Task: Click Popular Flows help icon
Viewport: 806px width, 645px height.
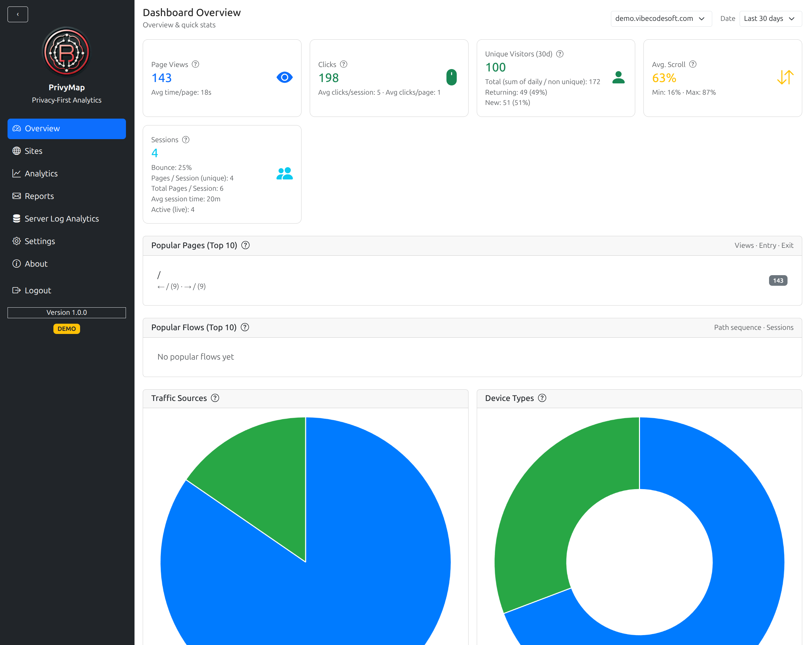Action: click(245, 327)
